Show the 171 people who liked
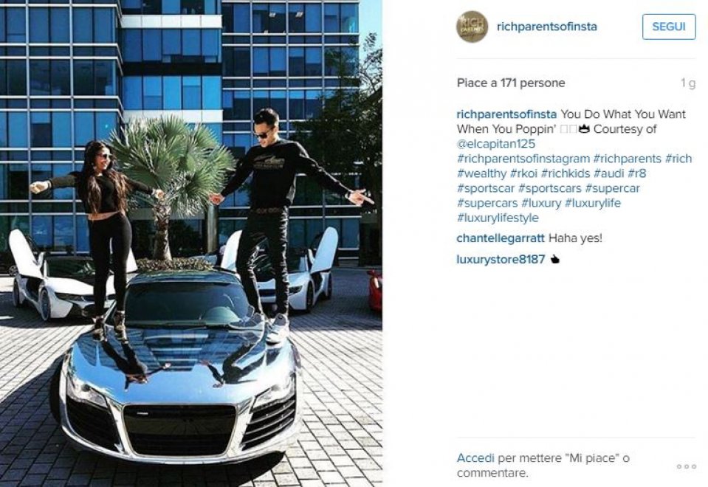 (510, 83)
